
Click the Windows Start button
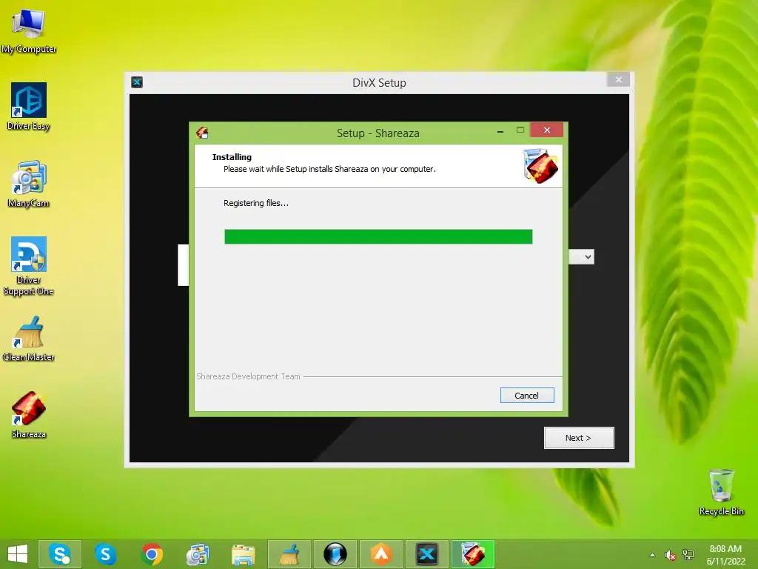[18, 554]
